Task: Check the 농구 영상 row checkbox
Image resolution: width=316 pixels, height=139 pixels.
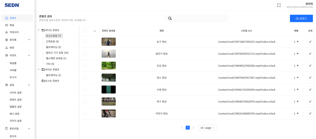Action: [x=85, y=42]
